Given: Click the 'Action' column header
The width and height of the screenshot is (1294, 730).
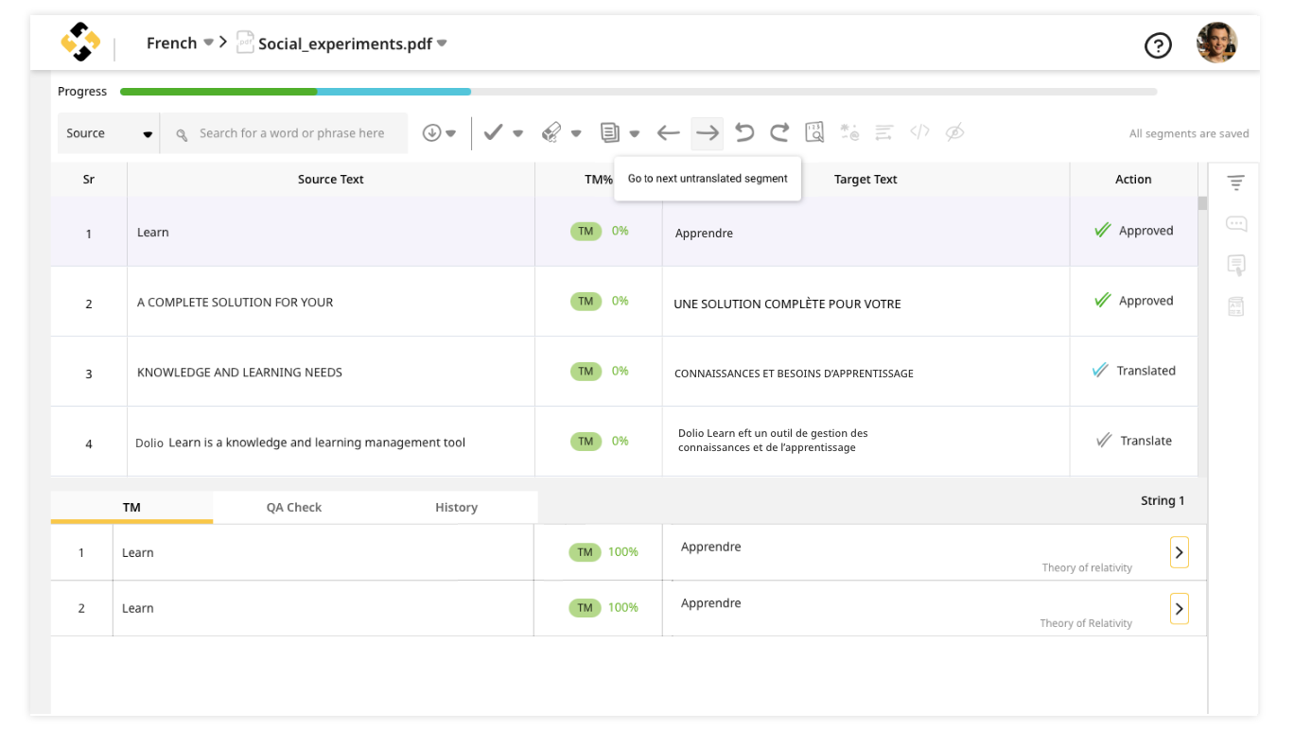Looking at the screenshot, I should [x=1133, y=180].
